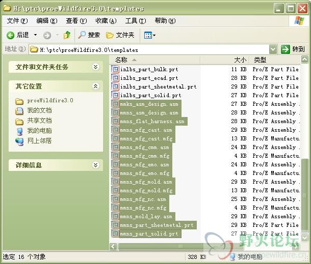Open the address bar dropdown arrow
Viewport: 311px width, 264px height.
pyautogui.click(x=273, y=49)
